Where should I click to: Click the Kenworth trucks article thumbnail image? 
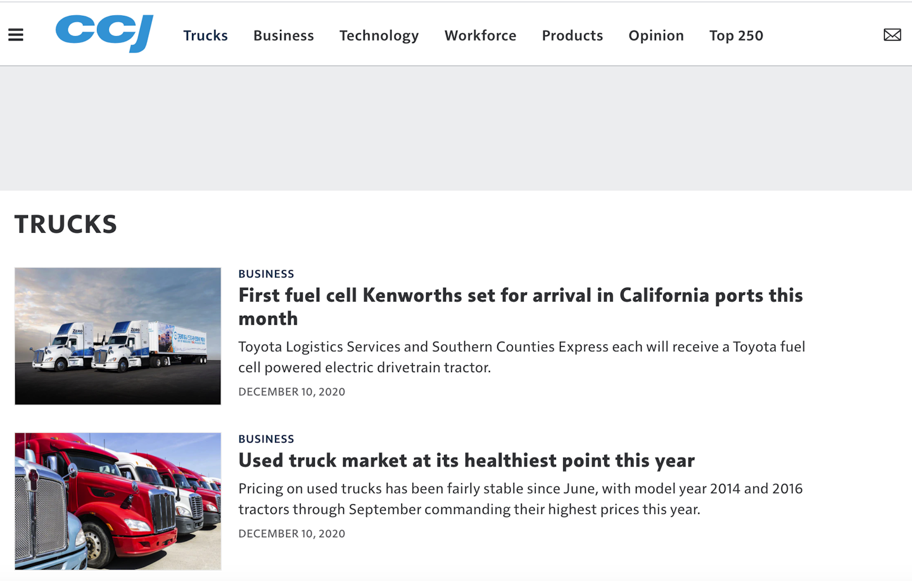pyautogui.click(x=117, y=336)
